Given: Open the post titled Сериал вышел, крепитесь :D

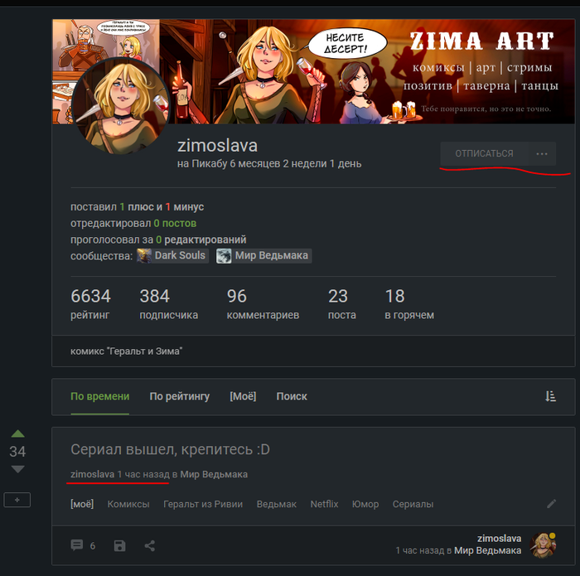Looking at the screenshot, I should 170,450.
